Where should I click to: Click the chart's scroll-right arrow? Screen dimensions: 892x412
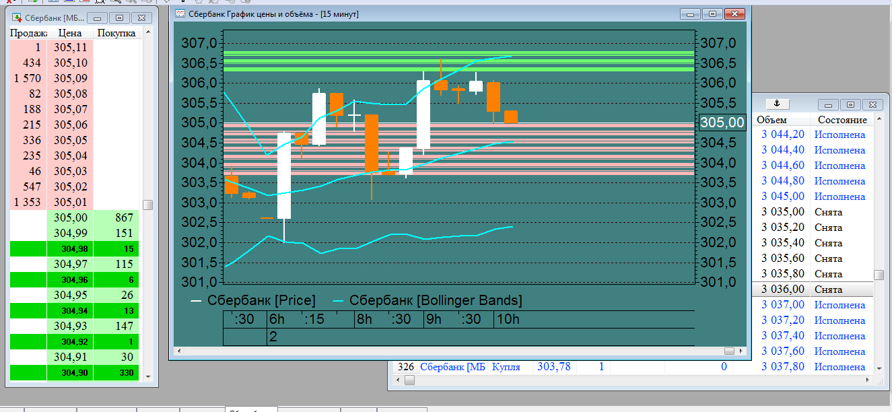click(741, 351)
